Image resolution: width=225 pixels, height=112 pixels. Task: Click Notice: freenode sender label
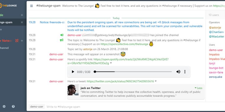point(52,22)
